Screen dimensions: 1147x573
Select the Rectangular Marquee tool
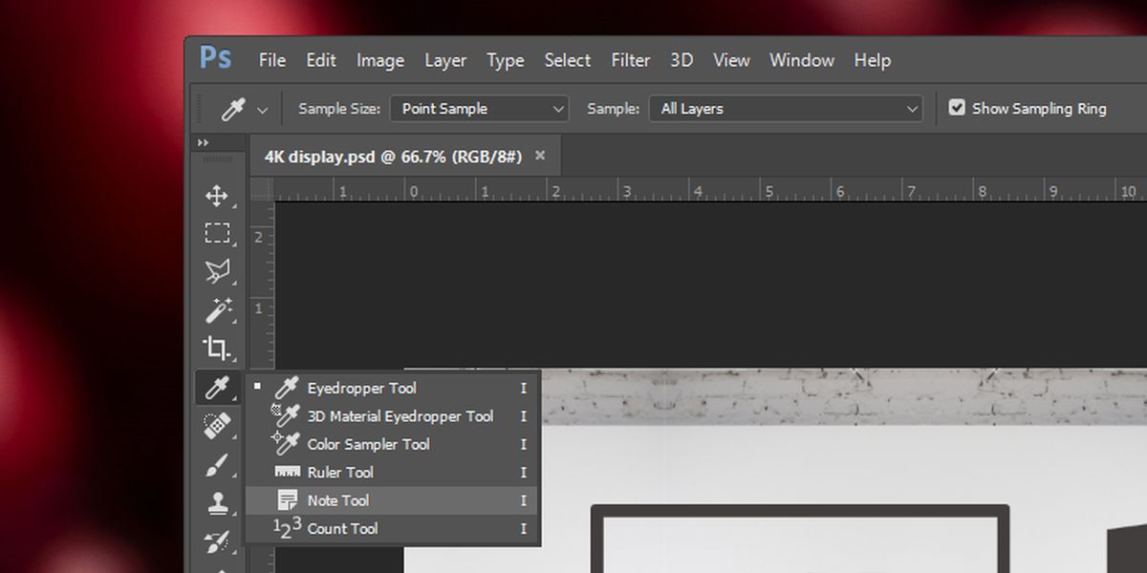217,233
